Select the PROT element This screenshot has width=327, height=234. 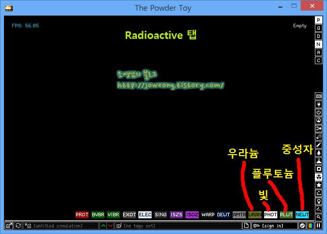[x=82, y=215]
